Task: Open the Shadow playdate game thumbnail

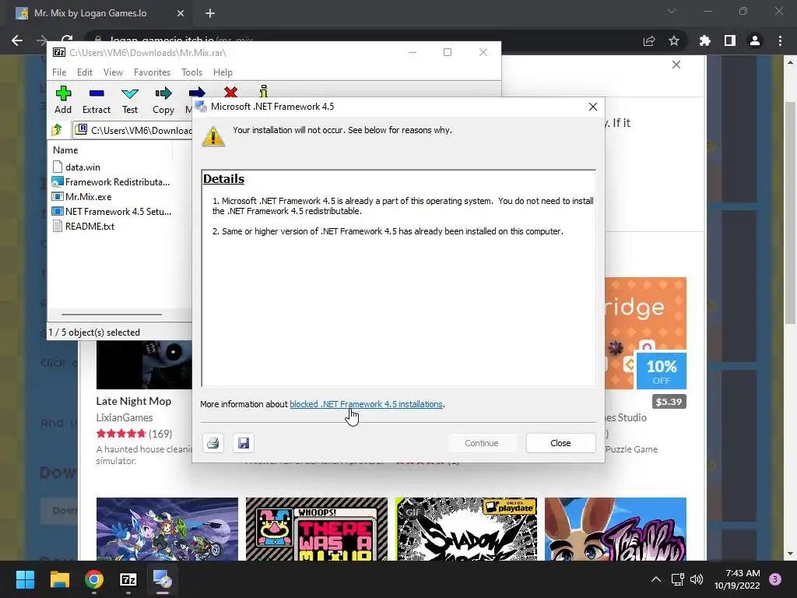Action: pos(466,529)
